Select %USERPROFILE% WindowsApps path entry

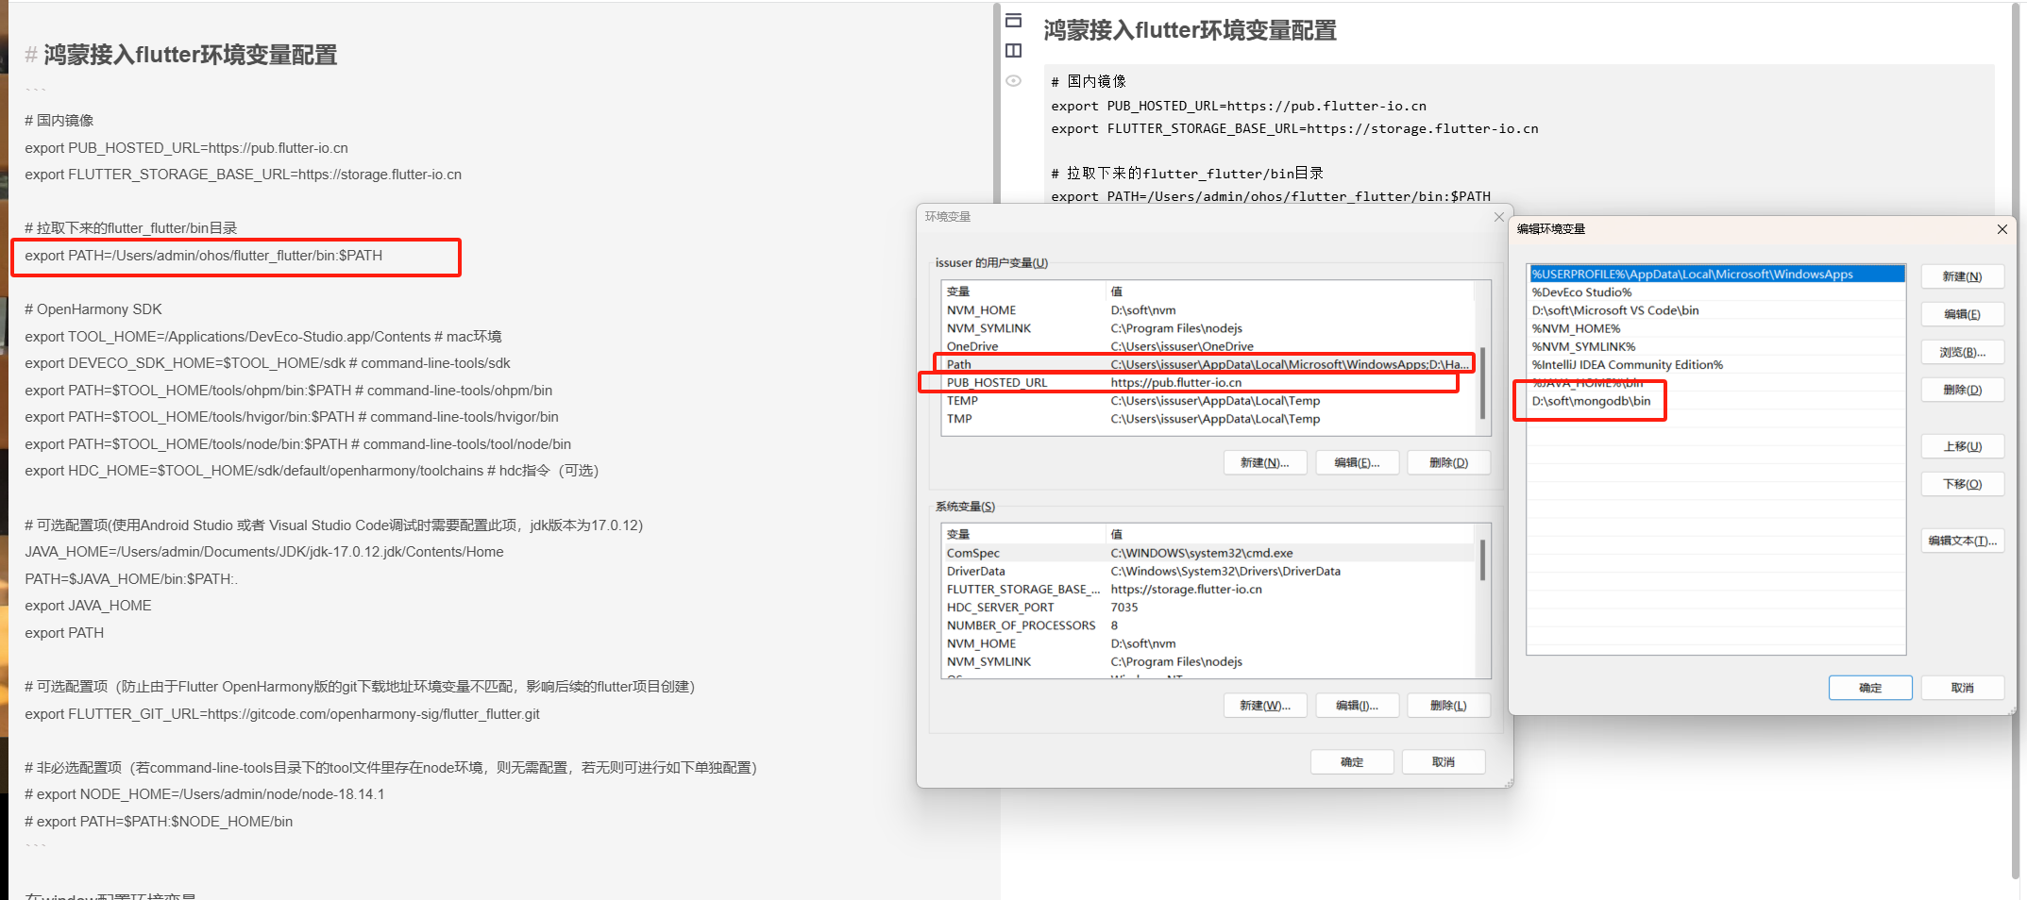pos(1716,275)
